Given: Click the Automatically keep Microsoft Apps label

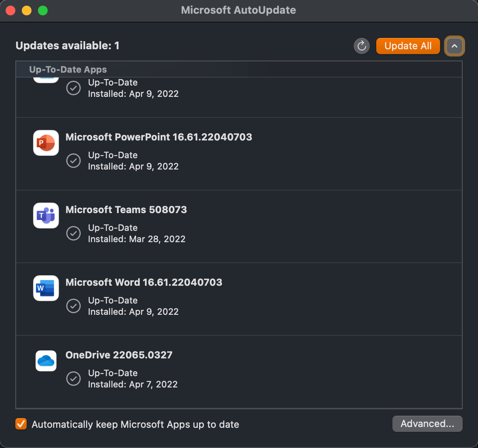Looking at the screenshot, I should (135, 424).
